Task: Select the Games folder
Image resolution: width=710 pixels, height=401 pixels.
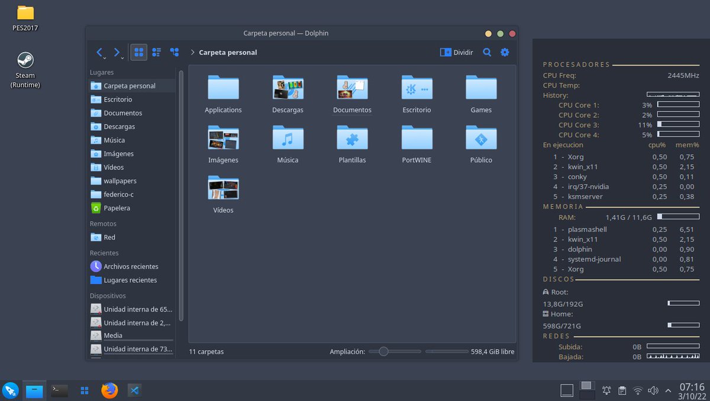Action: coord(481,94)
